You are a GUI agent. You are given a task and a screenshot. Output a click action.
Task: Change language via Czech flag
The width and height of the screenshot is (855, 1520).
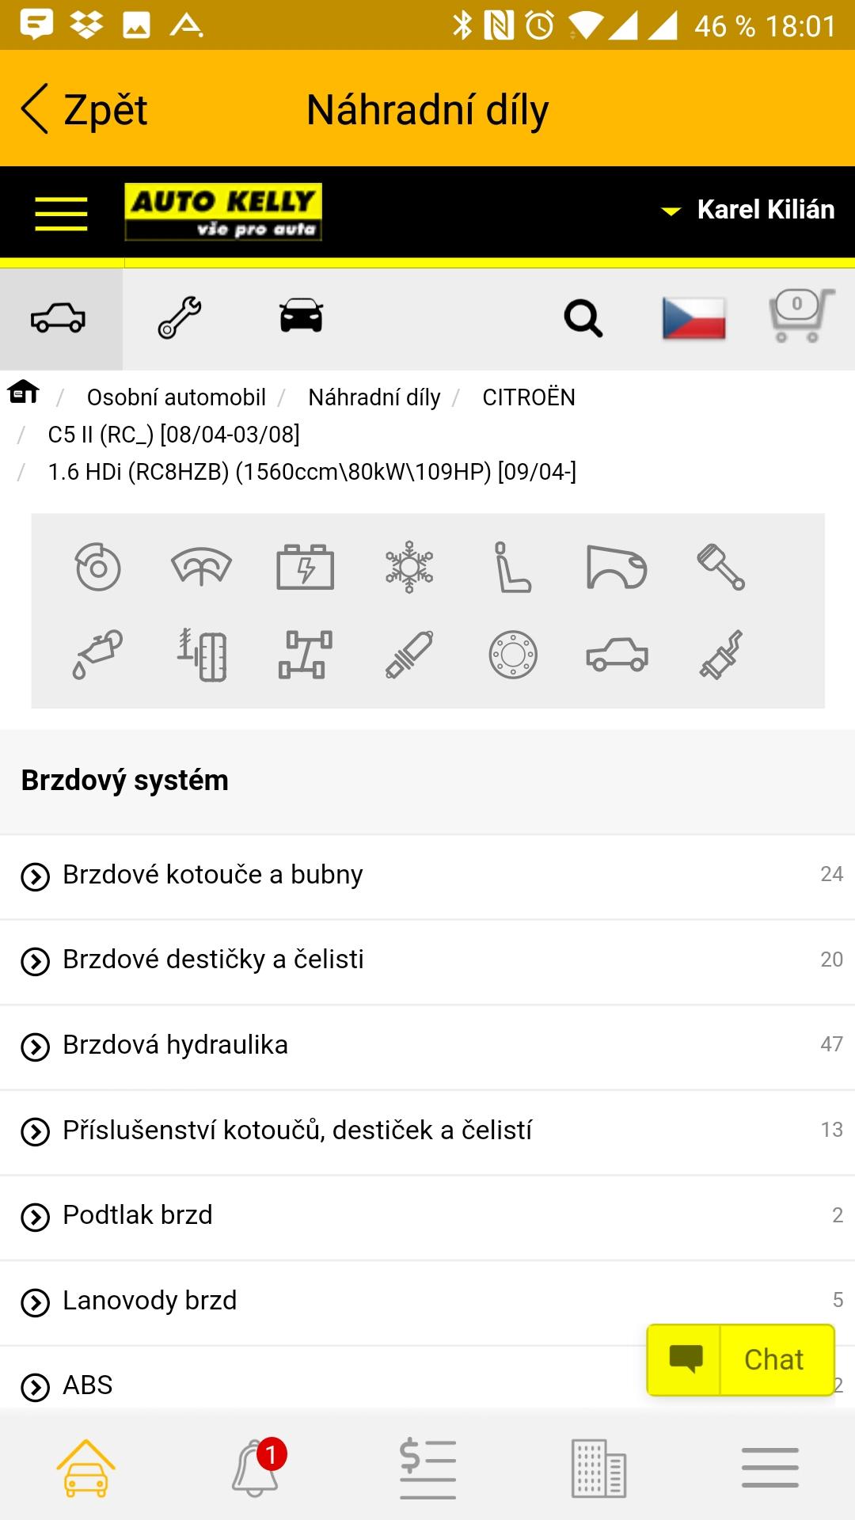coord(694,318)
